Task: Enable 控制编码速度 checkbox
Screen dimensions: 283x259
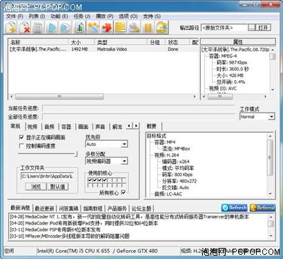Action: [x=21, y=146]
